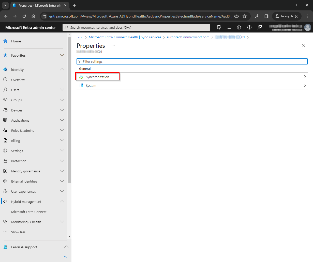Image resolution: width=313 pixels, height=262 pixels.
Task: Open the System properties row
Action: tap(192, 86)
